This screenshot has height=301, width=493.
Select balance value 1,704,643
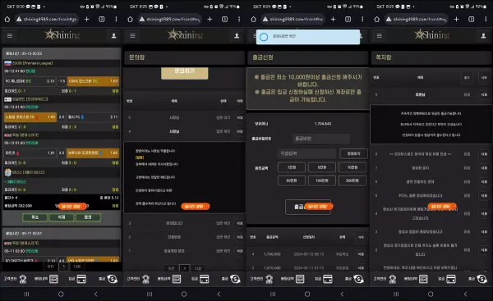(x=323, y=124)
